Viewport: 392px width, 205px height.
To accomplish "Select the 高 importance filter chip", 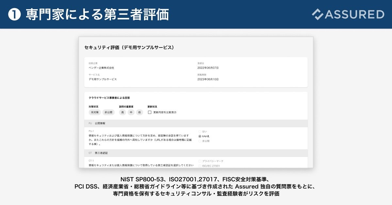I will (x=122, y=112).
